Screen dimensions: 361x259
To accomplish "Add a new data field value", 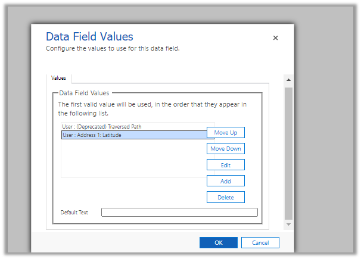I will 225,181.
